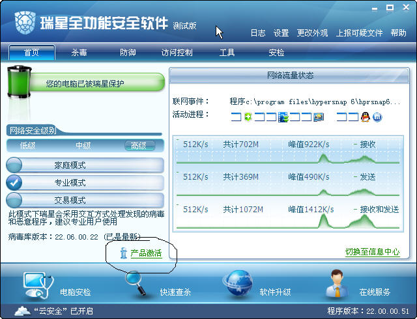Click the first generic window process icon
The height and width of the screenshot is (319, 417).
pyautogui.click(x=236, y=117)
